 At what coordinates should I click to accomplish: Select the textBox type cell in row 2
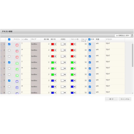coord(36,51)
